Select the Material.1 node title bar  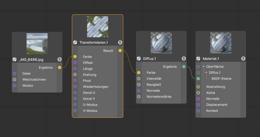click(221, 58)
